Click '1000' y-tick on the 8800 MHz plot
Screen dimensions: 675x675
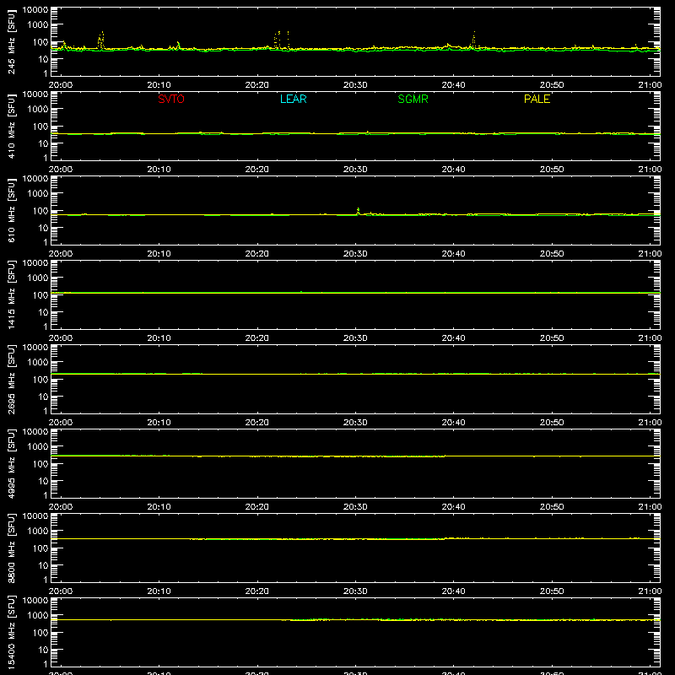click(38, 532)
